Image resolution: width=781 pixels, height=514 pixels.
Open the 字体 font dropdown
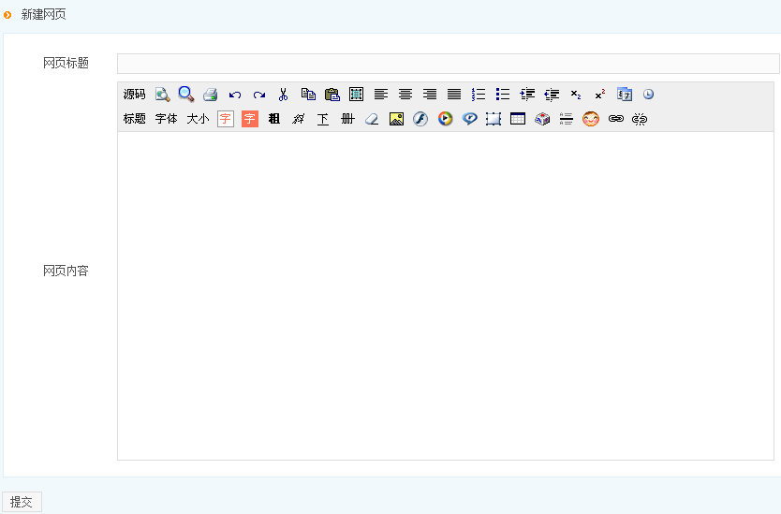coord(167,119)
